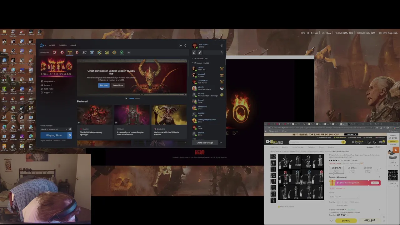Open the SHOP tab in Battle.net
The width and height of the screenshot is (400, 225).
pyautogui.click(x=73, y=45)
